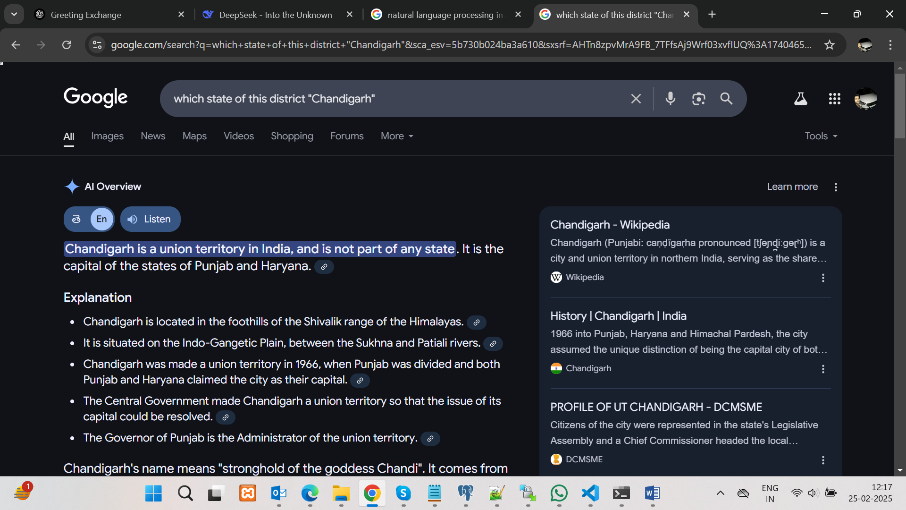
Task: Open a new browser tab
Action: pos(712,15)
